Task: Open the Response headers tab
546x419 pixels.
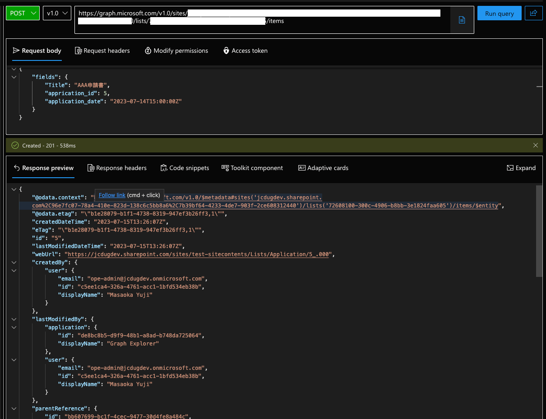Action: (x=117, y=168)
